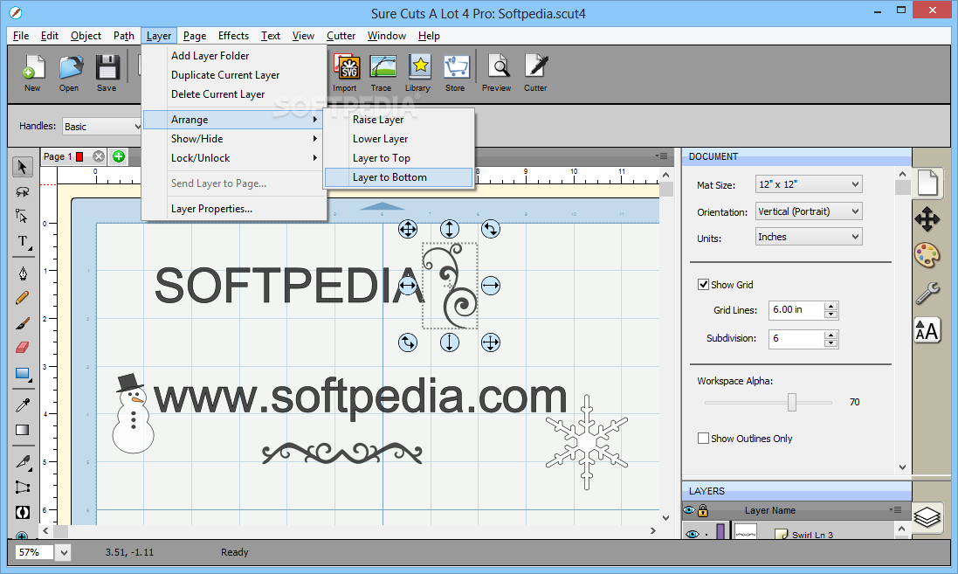Image resolution: width=958 pixels, height=574 pixels.
Task: Toggle lock icon in layers header
Action: [703, 510]
